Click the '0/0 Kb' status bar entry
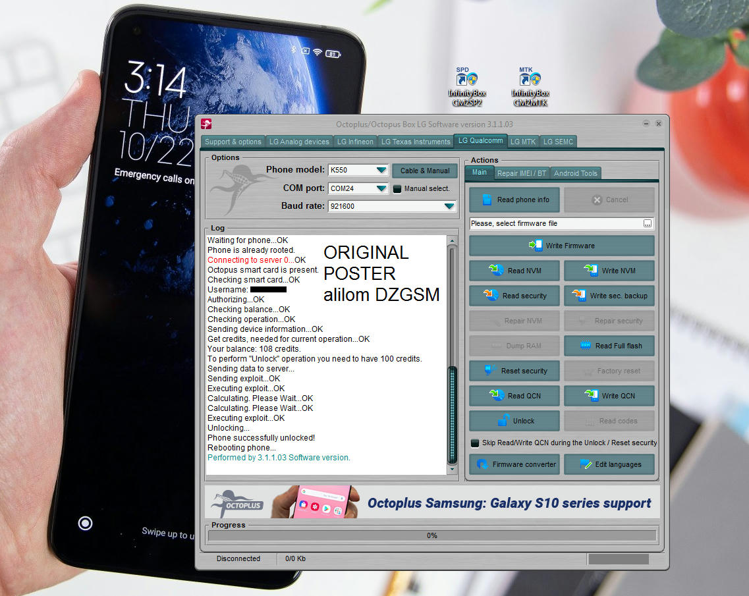Image resolution: width=749 pixels, height=596 pixels. (295, 558)
